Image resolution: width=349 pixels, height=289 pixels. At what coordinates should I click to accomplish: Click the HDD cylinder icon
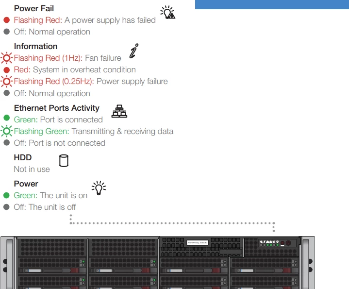pos(64,161)
